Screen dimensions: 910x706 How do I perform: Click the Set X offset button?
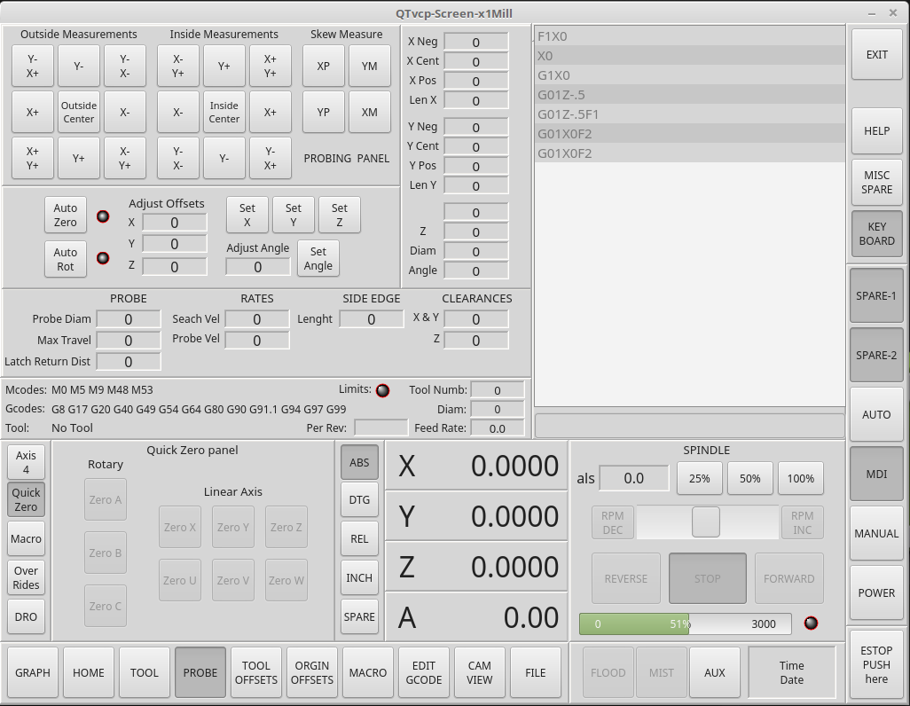(x=247, y=215)
